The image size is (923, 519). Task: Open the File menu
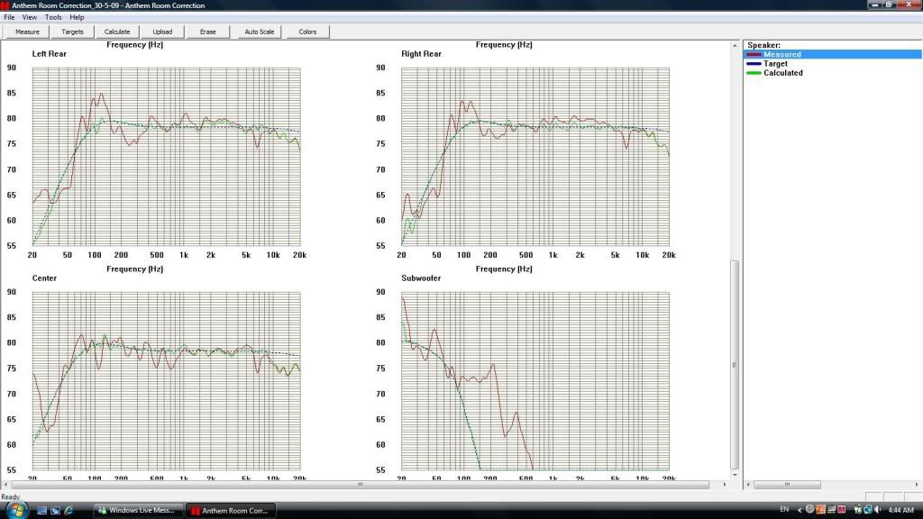click(8, 17)
